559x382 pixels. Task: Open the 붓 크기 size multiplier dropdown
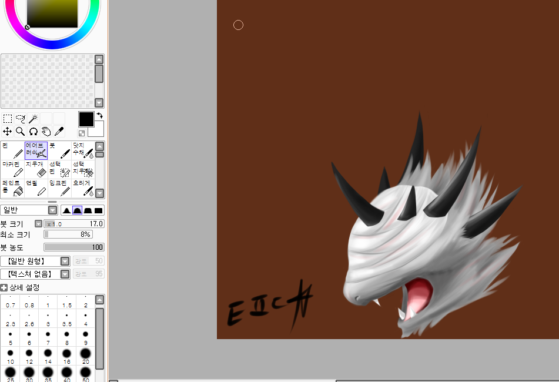point(39,224)
